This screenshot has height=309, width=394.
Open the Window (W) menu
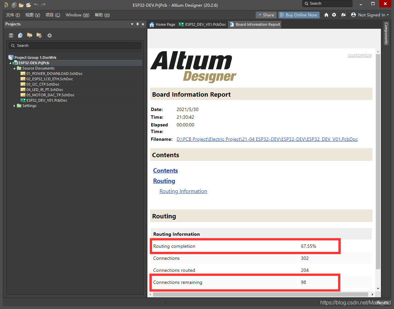[x=77, y=15]
